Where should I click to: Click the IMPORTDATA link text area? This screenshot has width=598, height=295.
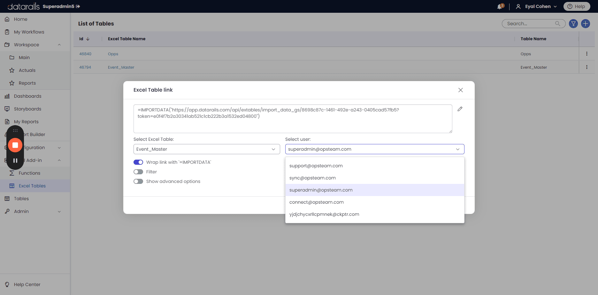293,119
